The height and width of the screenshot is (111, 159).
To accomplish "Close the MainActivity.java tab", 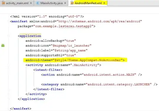I will tap(65, 3).
